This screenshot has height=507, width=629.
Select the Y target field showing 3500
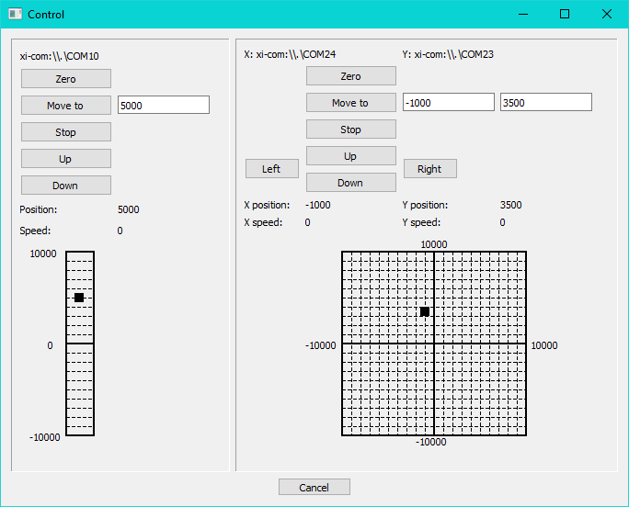click(545, 103)
